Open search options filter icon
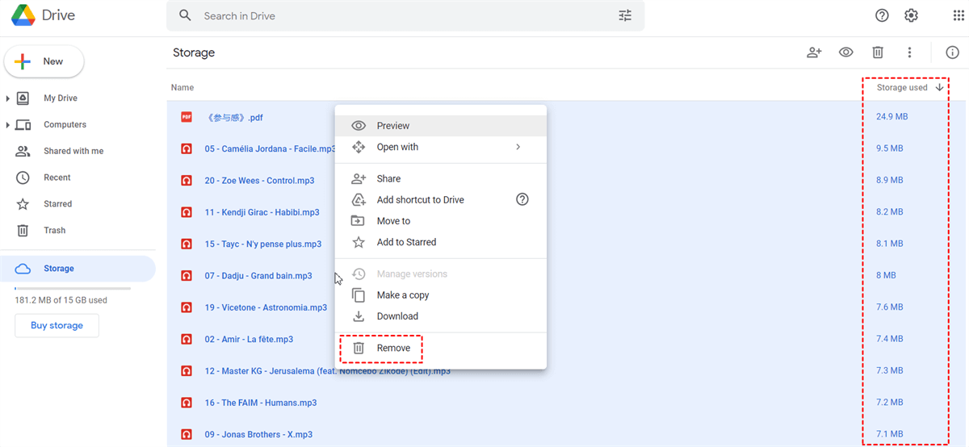 [625, 15]
